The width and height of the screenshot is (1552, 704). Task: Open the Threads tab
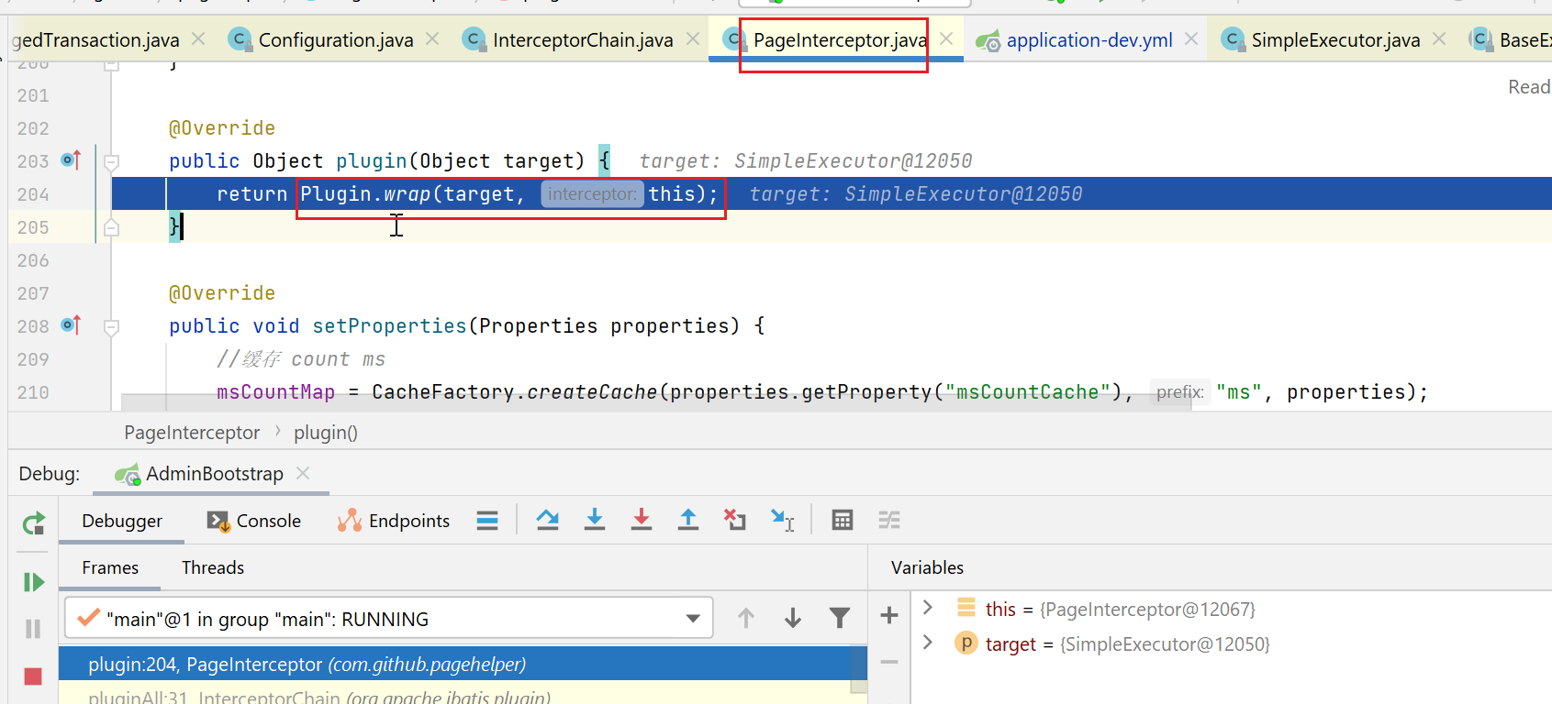pos(213,567)
